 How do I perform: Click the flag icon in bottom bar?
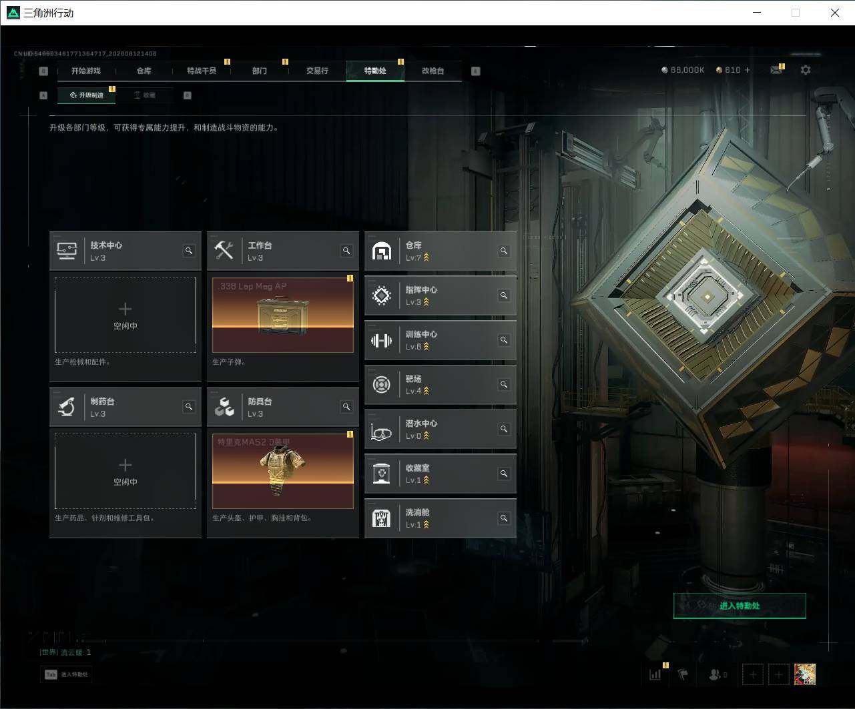(683, 674)
